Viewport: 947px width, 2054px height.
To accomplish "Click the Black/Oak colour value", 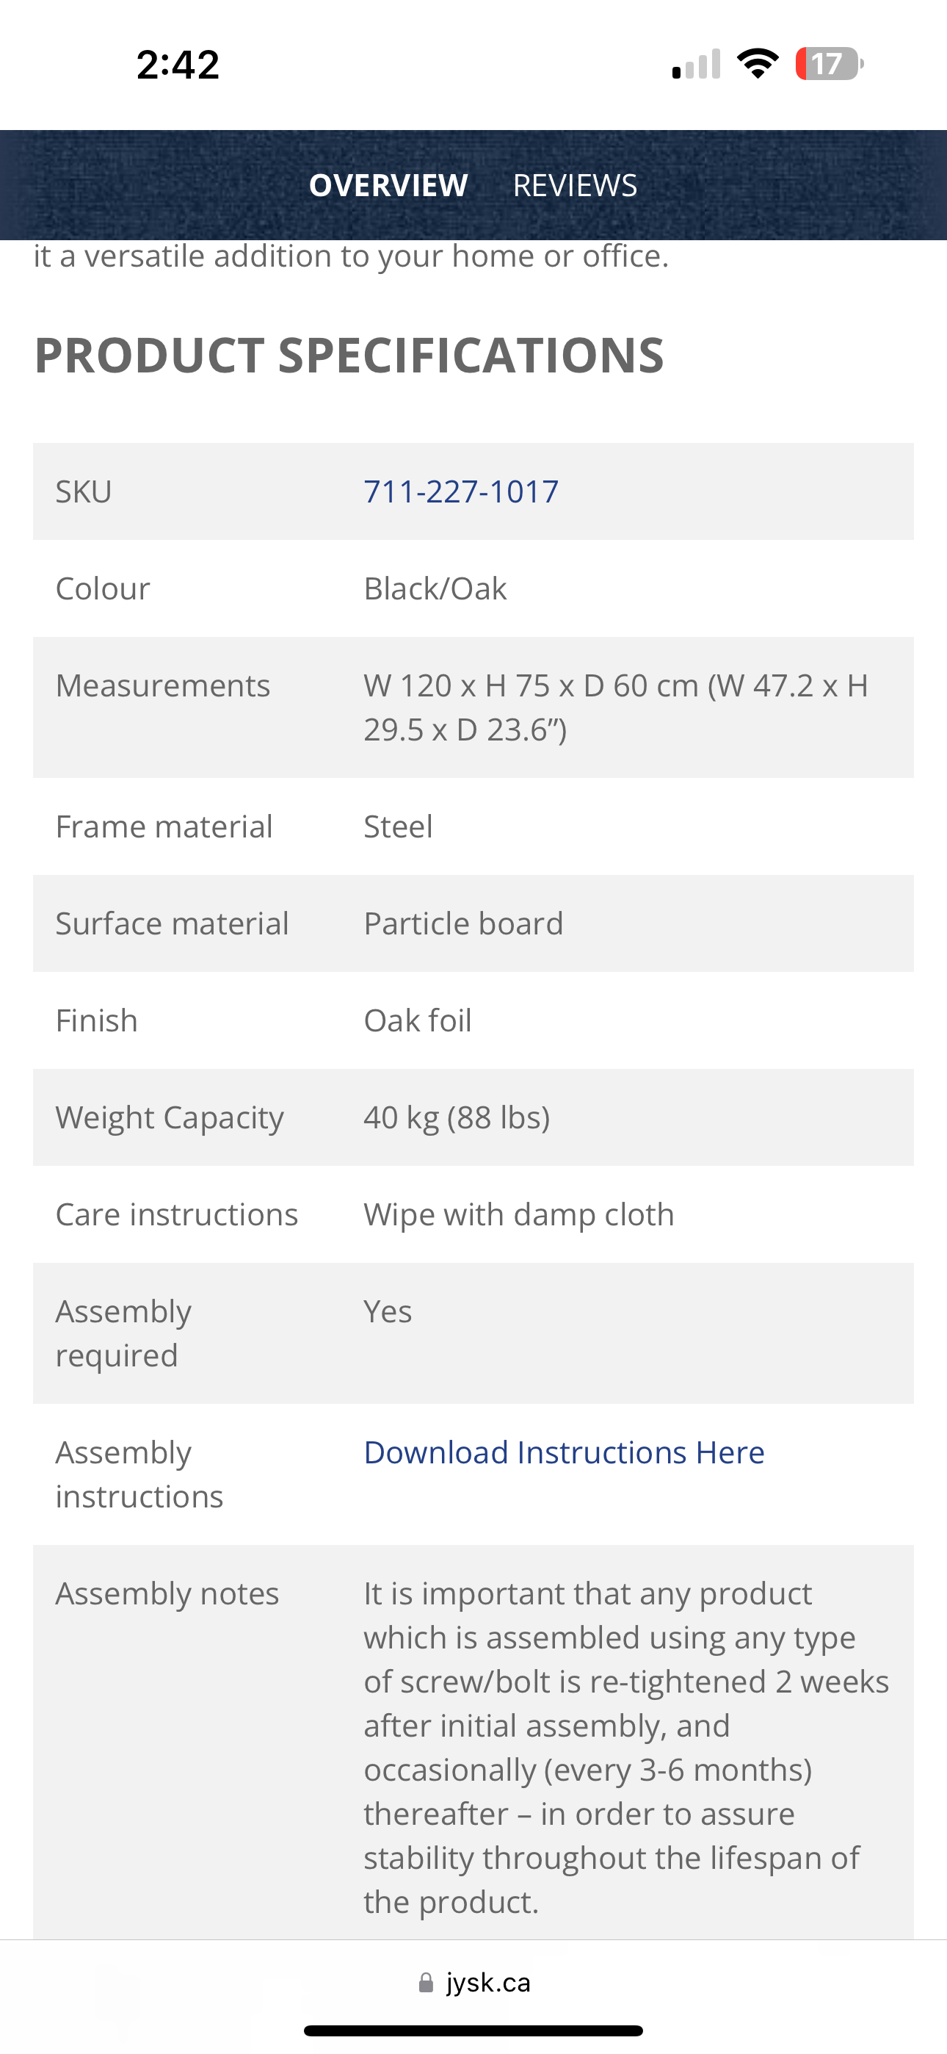I will coord(435,588).
